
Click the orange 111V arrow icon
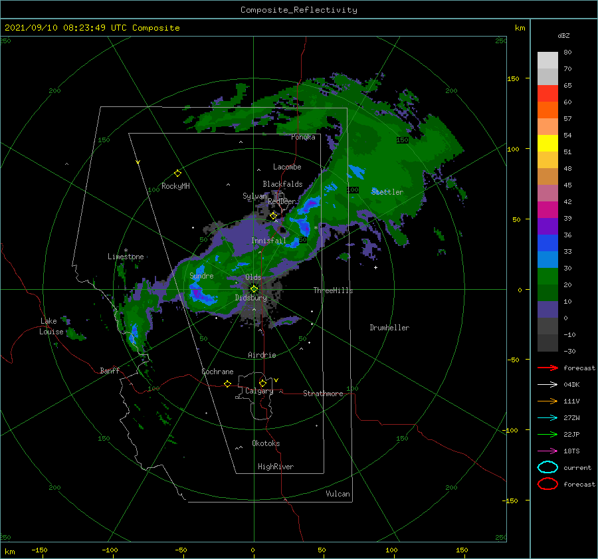click(x=548, y=401)
